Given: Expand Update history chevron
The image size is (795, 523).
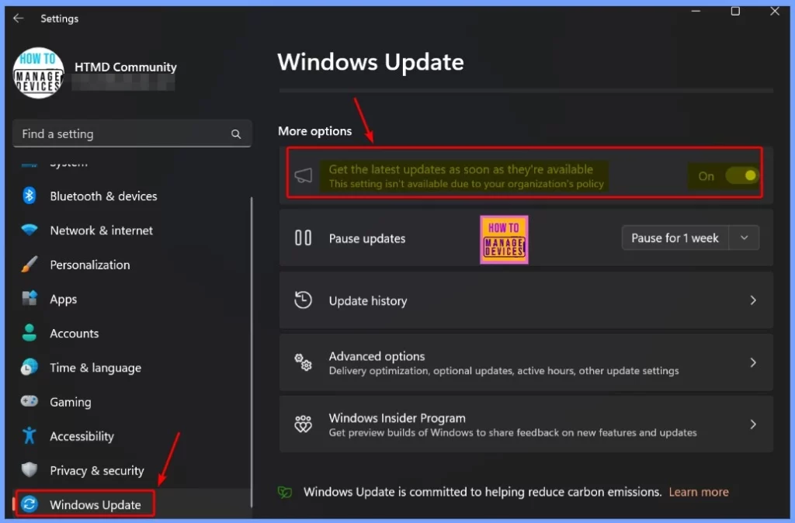Looking at the screenshot, I should click(x=753, y=300).
